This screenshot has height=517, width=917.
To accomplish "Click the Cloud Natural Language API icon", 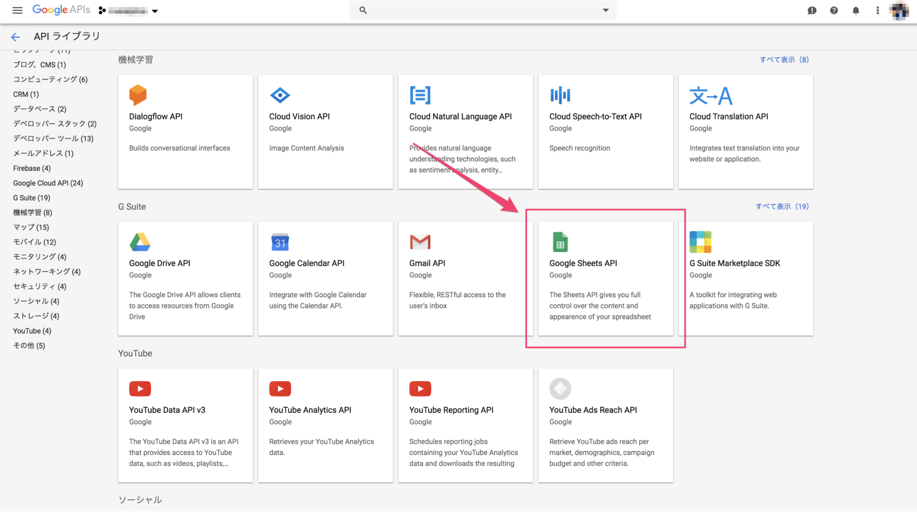I will pos(420,95).
